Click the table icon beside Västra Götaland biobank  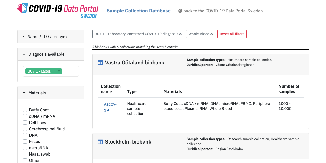pyautogui.click(x=100, y=63)
